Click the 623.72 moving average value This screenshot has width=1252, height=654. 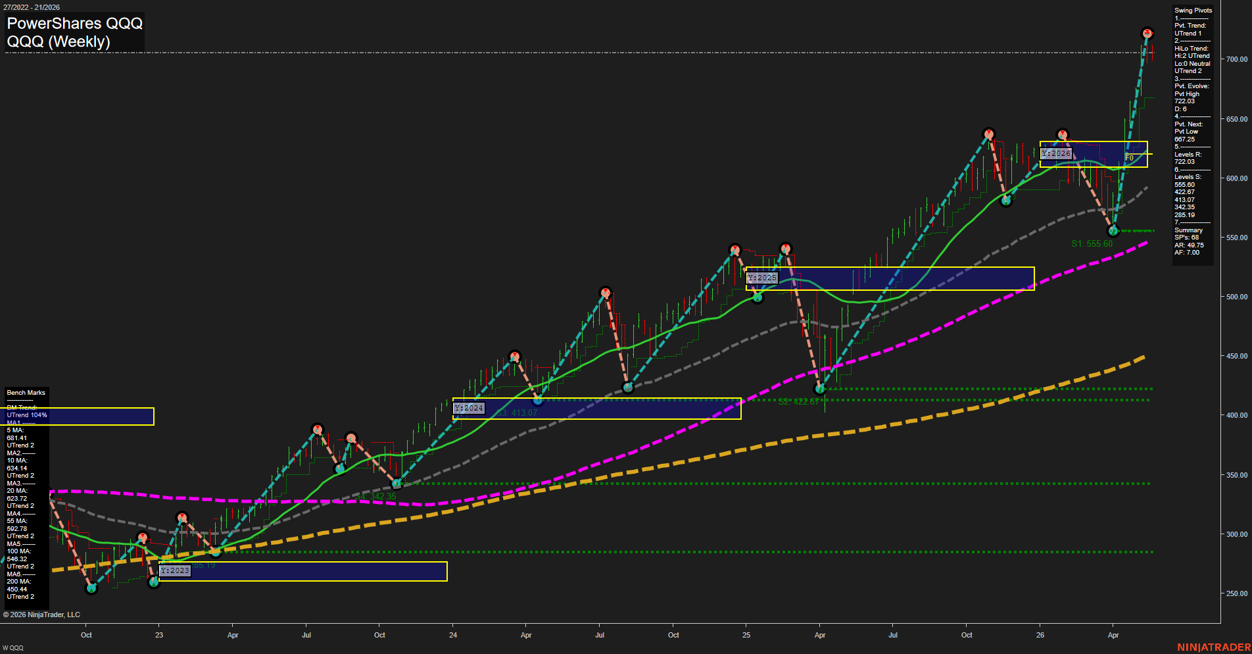coord(17,499)
